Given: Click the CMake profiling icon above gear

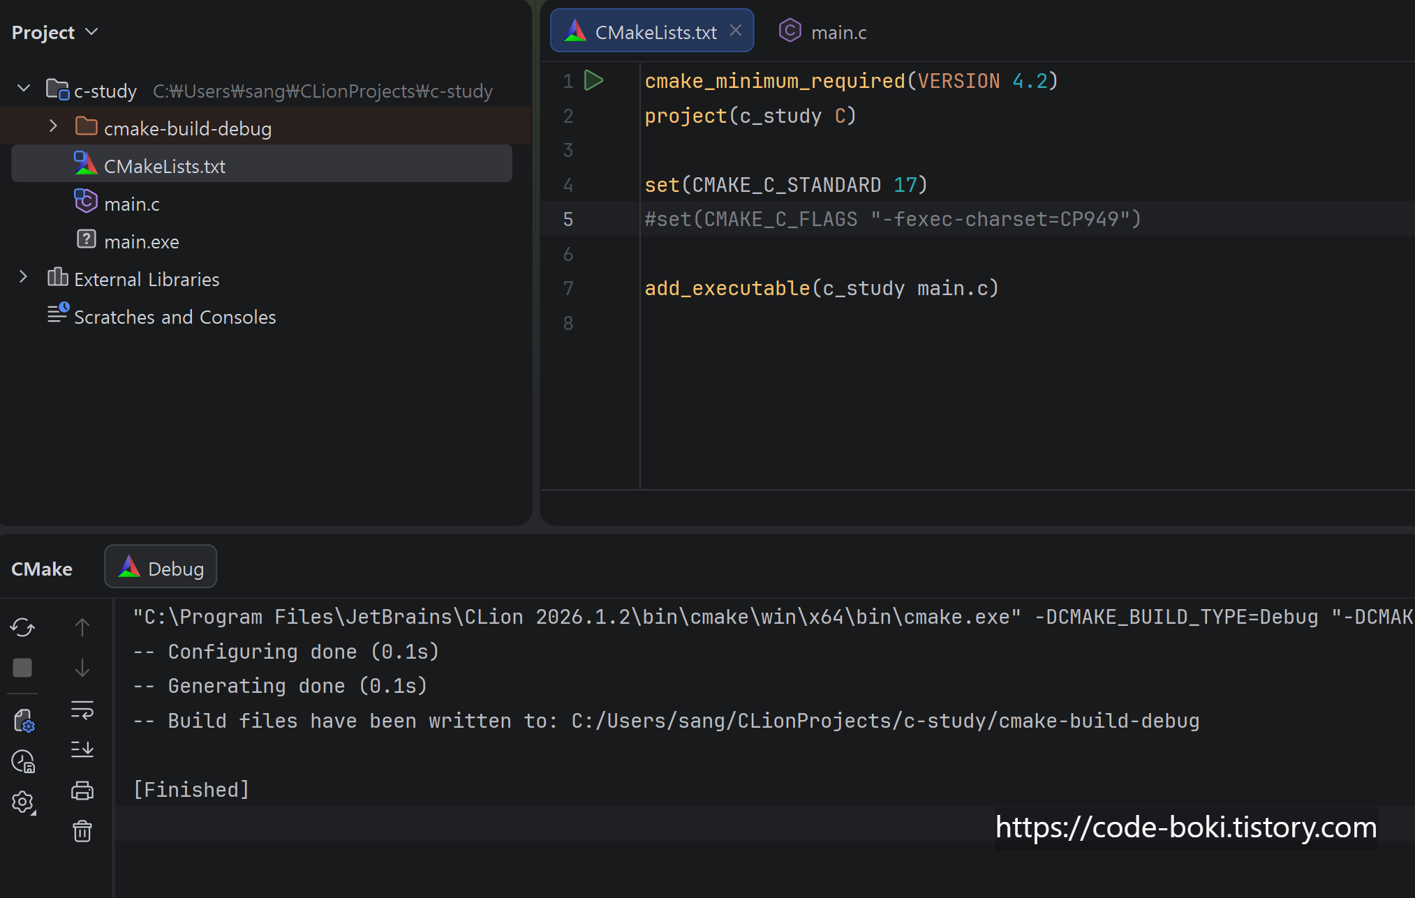Looking at the screenshot, I should coord(23,761).
